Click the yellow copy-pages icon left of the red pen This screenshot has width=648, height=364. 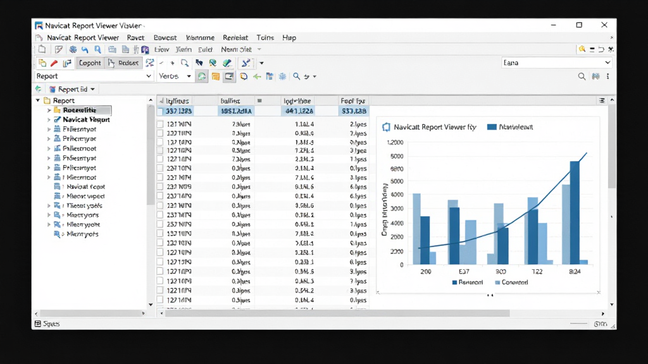pos(42,63)
